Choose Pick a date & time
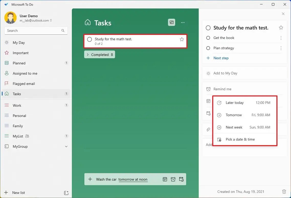This screenshot has width=291, height=198. (x=240, y=139)
